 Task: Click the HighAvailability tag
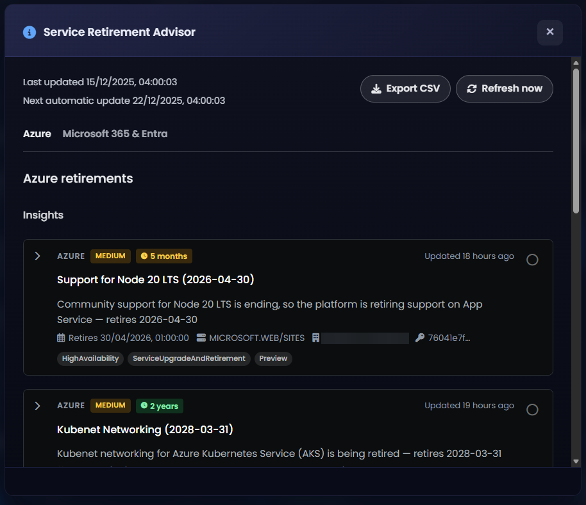click(x=90, y=359)
